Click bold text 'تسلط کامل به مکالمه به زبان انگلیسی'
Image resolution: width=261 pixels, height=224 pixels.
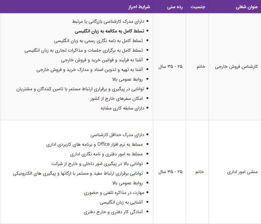point(109,31)
